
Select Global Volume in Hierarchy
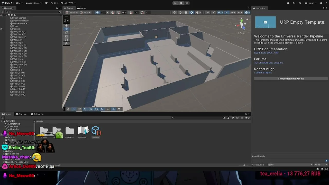[20, 23]
